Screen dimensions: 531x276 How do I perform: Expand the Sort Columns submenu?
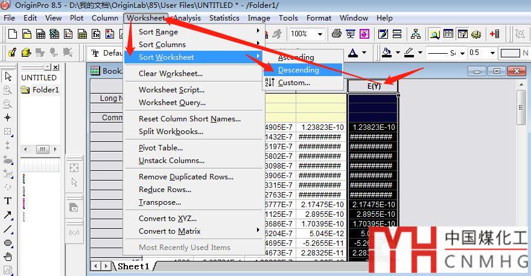[195, 45]
